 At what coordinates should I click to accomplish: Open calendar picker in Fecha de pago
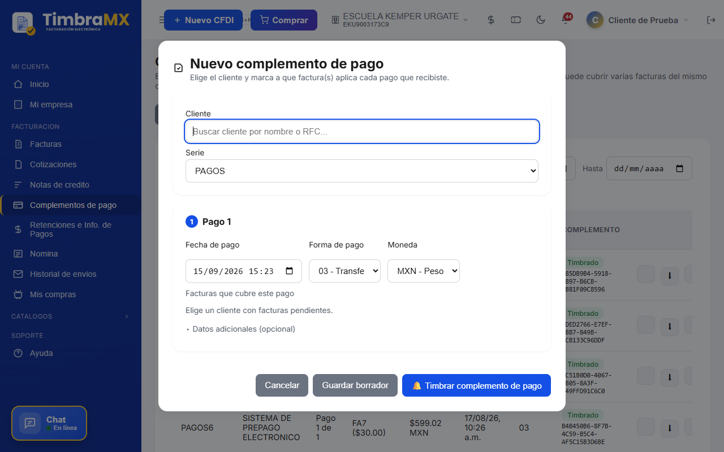click(x=290, y=271)
